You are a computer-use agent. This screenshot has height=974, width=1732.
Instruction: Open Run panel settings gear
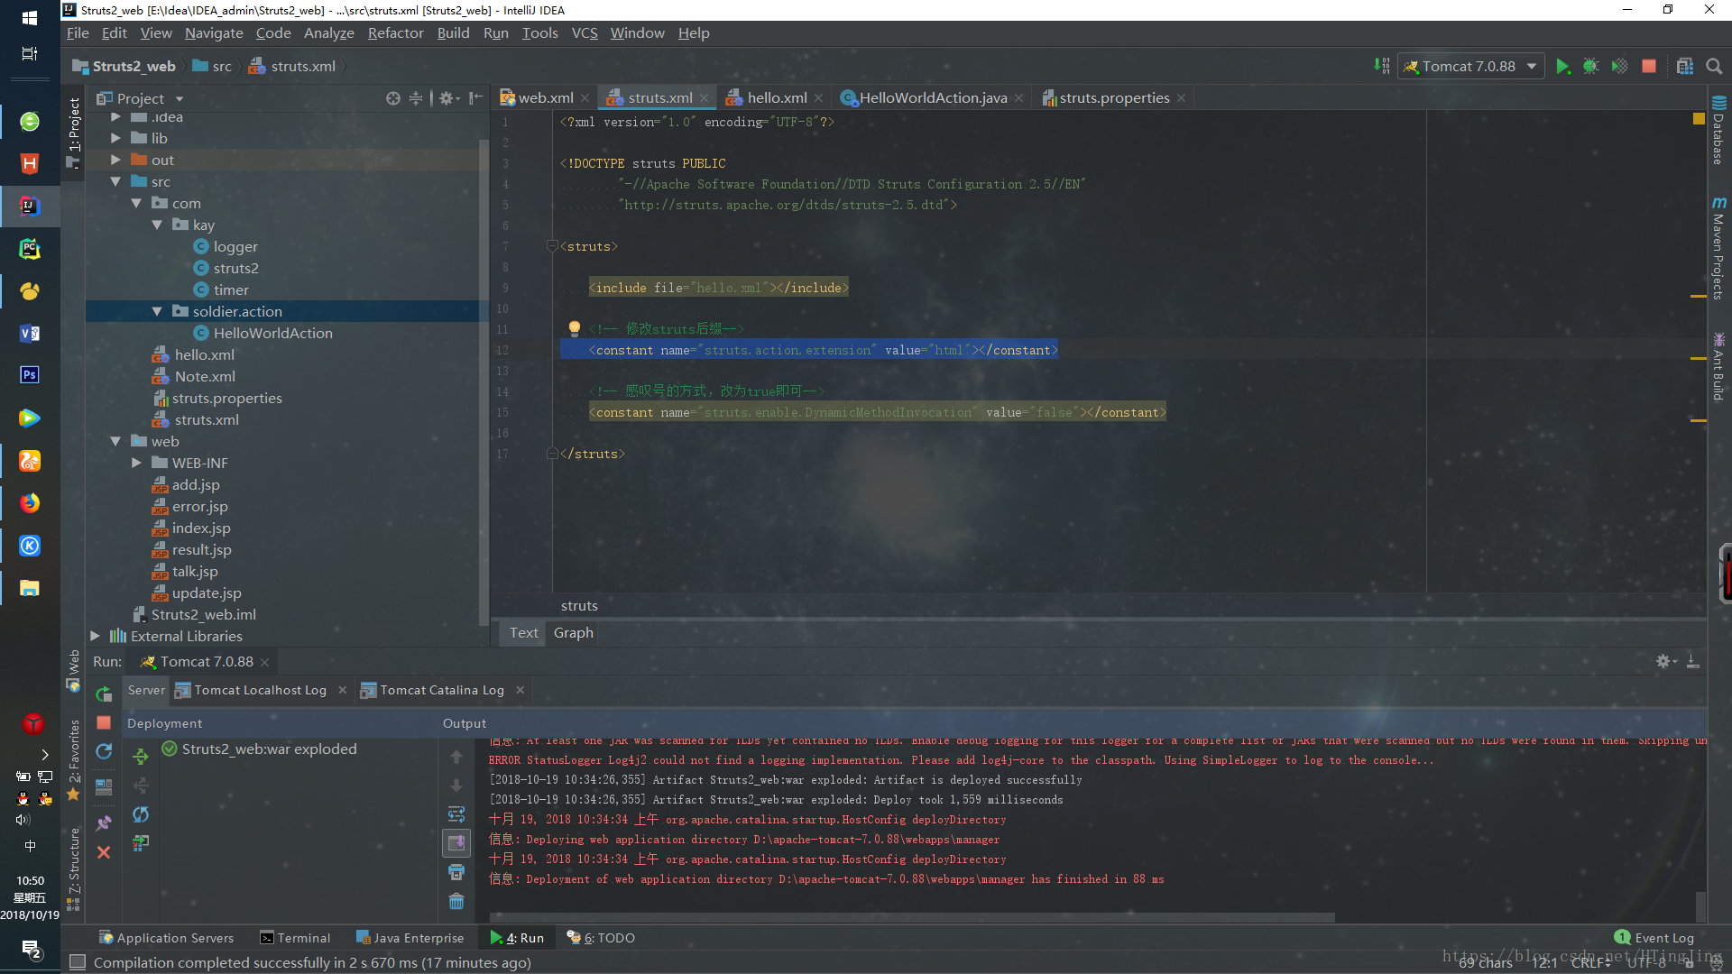coord(1665,661)
